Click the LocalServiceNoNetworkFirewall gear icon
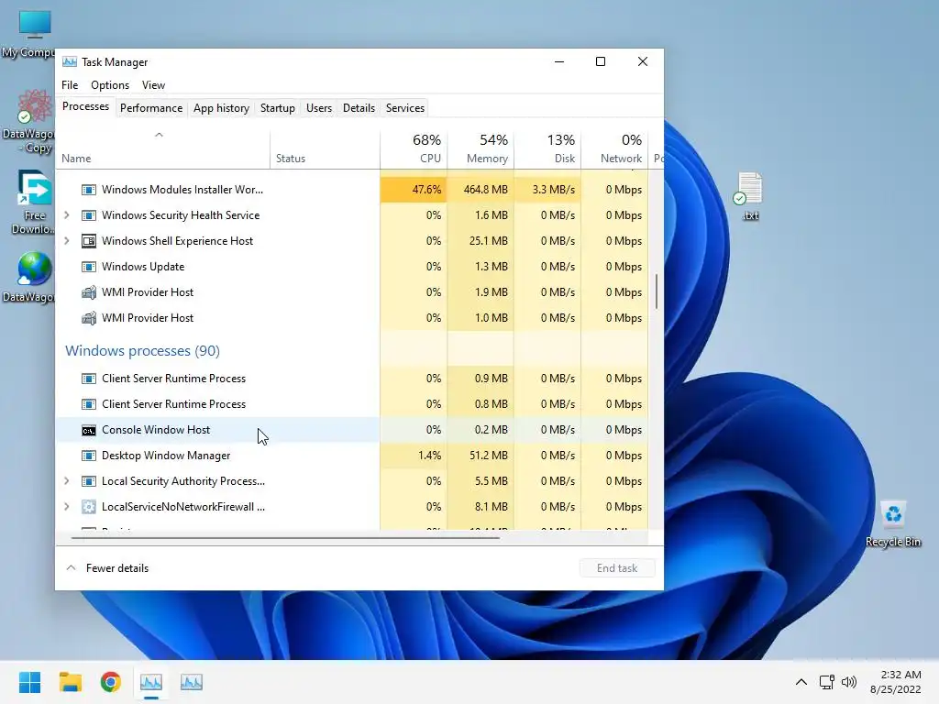 (89, 507)
